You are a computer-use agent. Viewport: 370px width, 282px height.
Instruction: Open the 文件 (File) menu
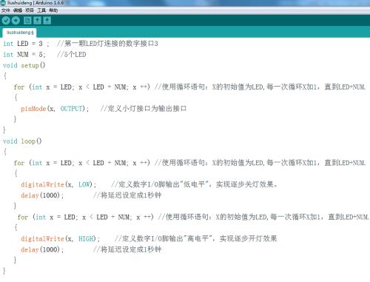pos(5,10)
